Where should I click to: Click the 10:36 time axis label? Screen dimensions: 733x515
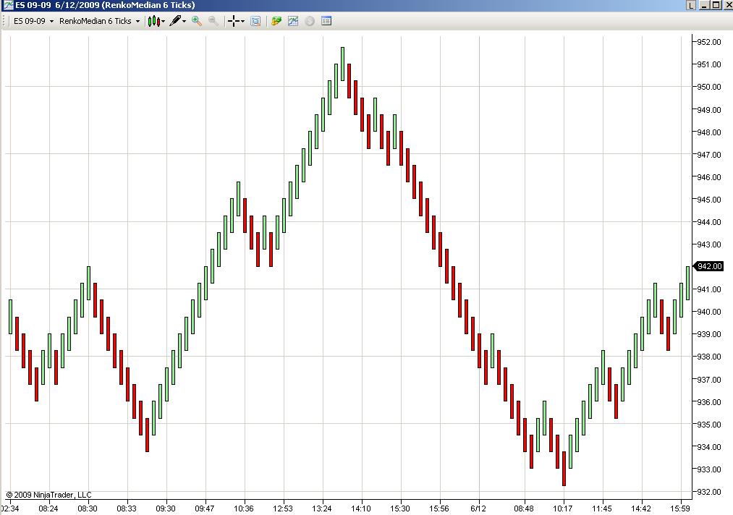[244, 508]
